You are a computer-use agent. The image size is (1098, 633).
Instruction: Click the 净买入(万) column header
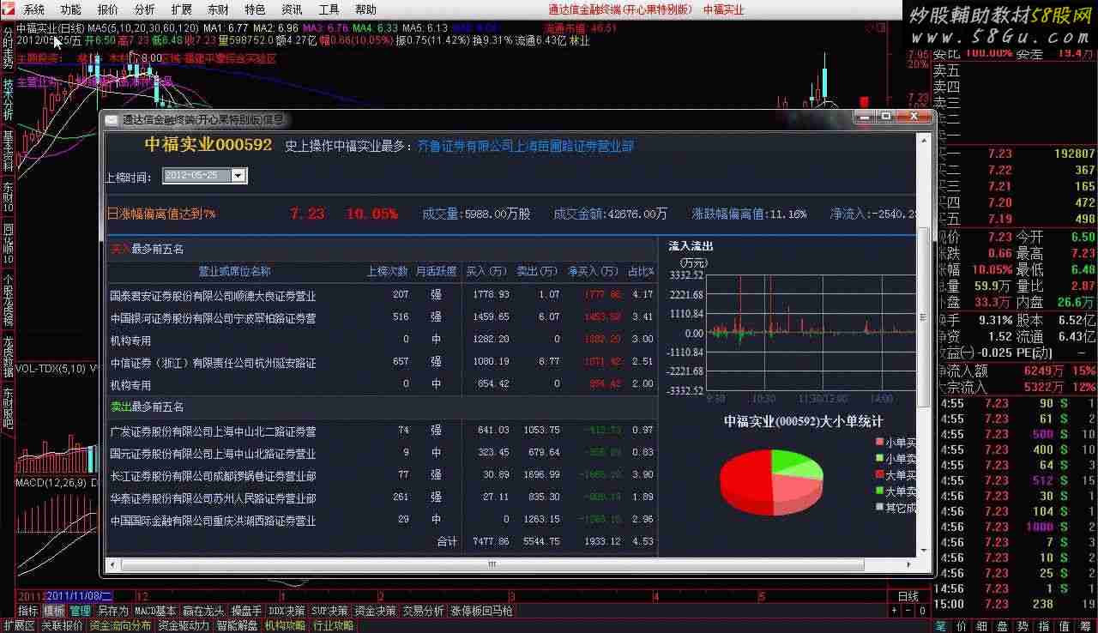click(593, 271)
